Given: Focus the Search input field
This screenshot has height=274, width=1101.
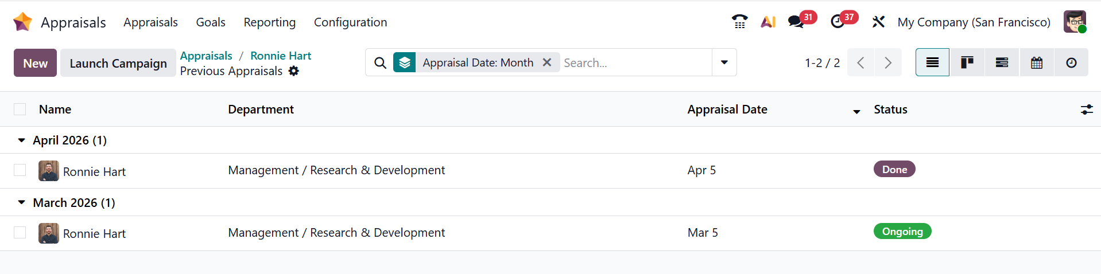Looking at the screenshot, I should pos(635,62).
